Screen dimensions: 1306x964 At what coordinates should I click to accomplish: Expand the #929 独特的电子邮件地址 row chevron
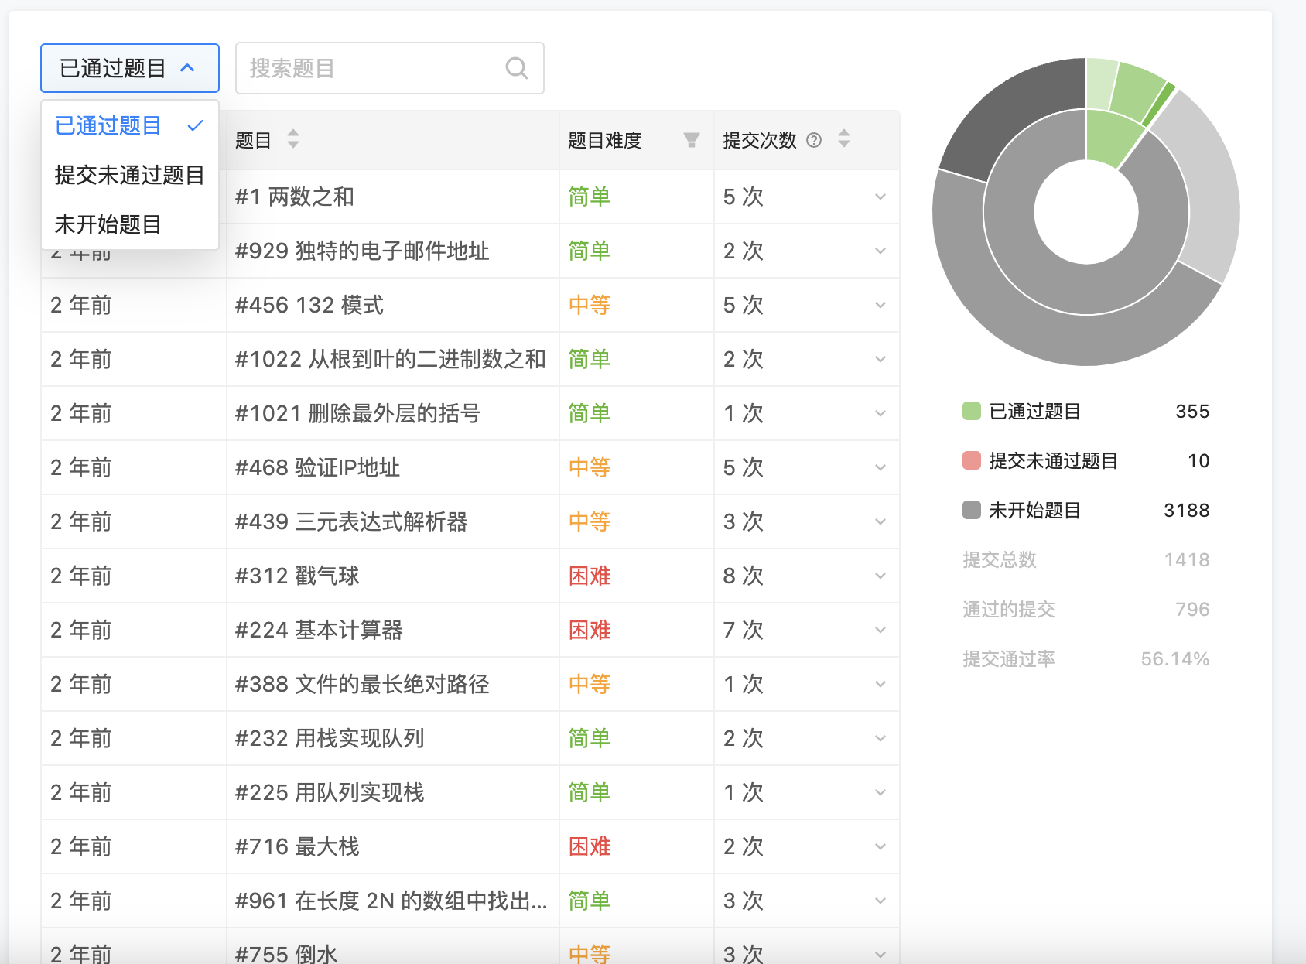click(880, 251)
